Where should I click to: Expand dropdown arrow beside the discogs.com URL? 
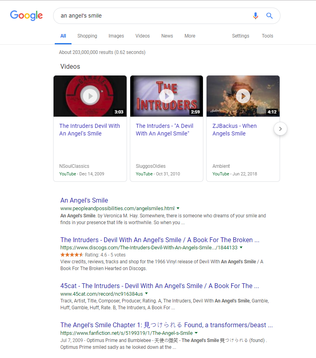click(x=241, y=247)
